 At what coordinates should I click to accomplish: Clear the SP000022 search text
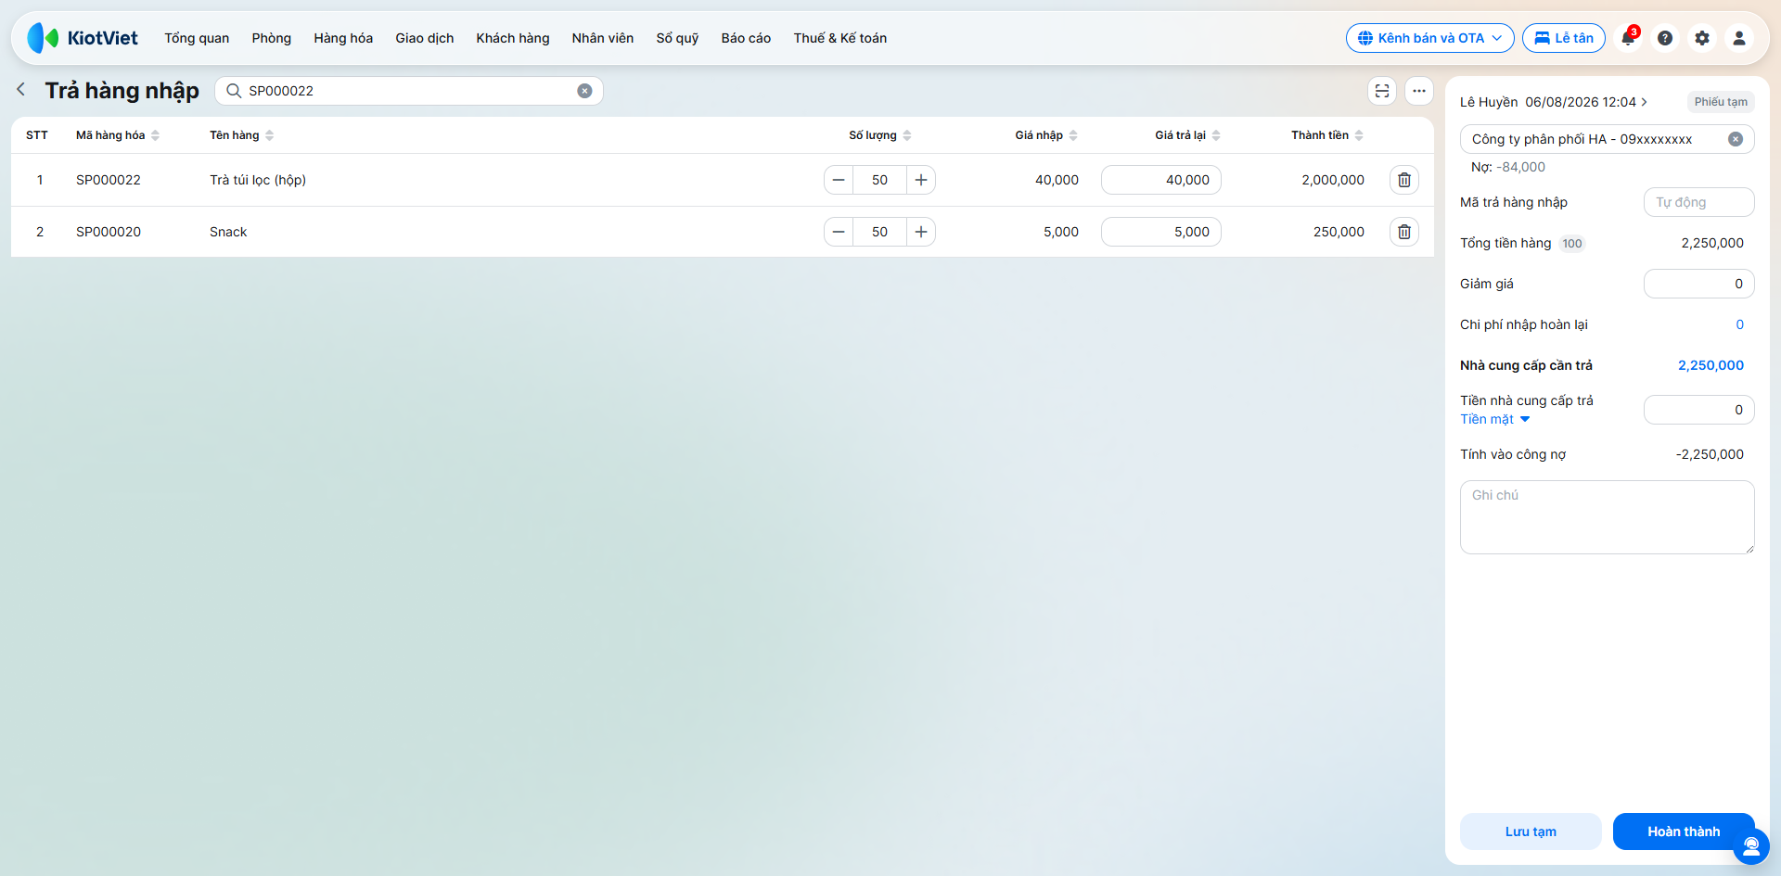584,91
